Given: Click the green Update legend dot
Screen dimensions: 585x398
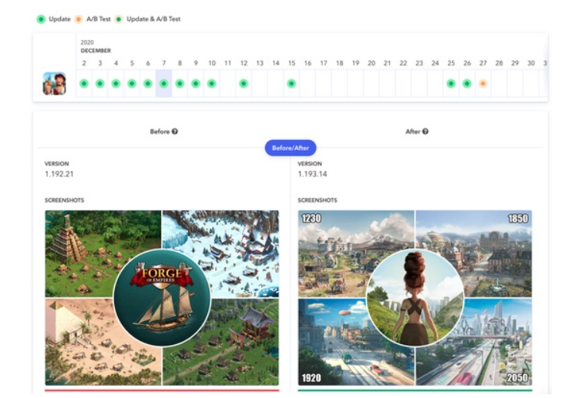Looking at the screenshot, I should tap(41, 19).
